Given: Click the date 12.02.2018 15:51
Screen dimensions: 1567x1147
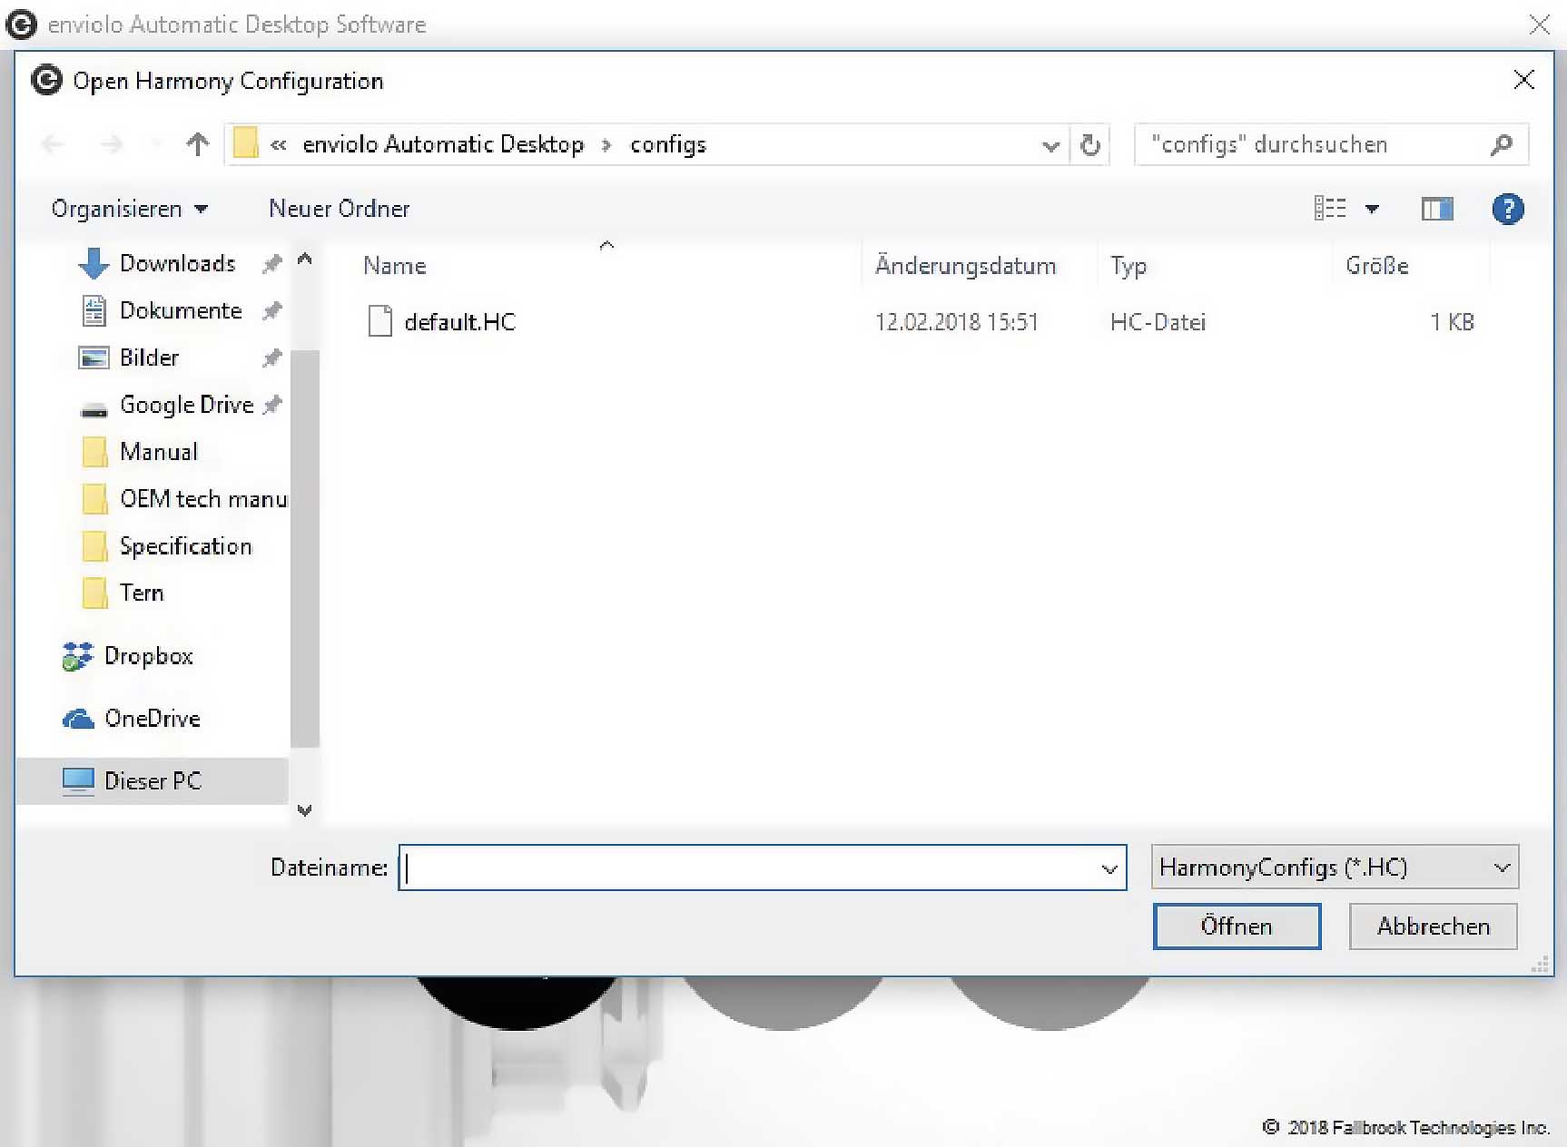Looking at the screenshot, I should pos(956,322).
